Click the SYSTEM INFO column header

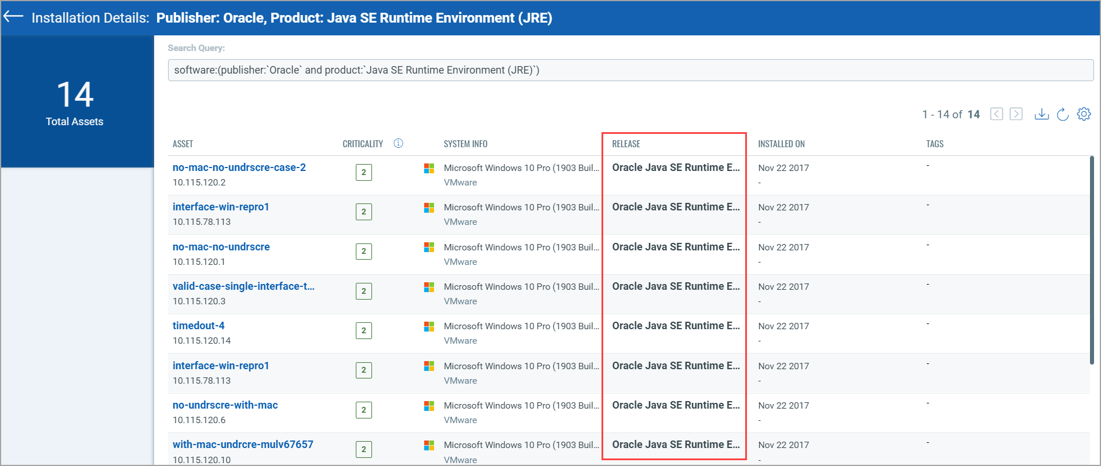point(466,144)
